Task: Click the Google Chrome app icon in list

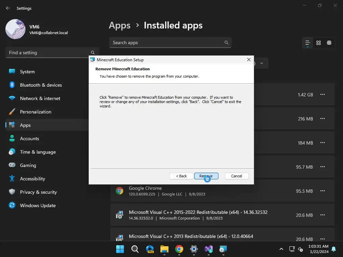Action: coord(120,191)
